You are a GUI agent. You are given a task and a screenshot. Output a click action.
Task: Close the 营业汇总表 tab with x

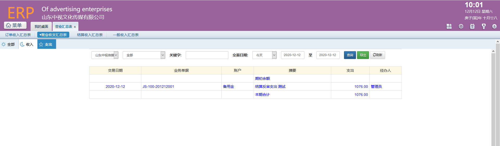(75, 27)
